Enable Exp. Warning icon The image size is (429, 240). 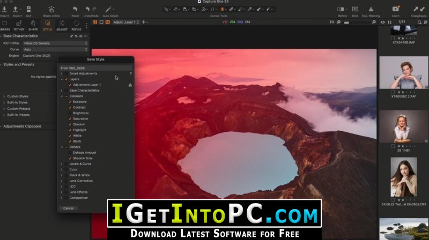tap(371, 9)
